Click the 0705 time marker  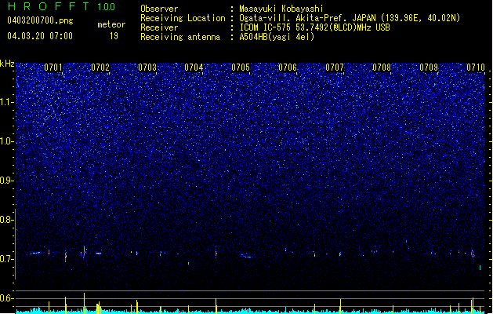point(241,68)
